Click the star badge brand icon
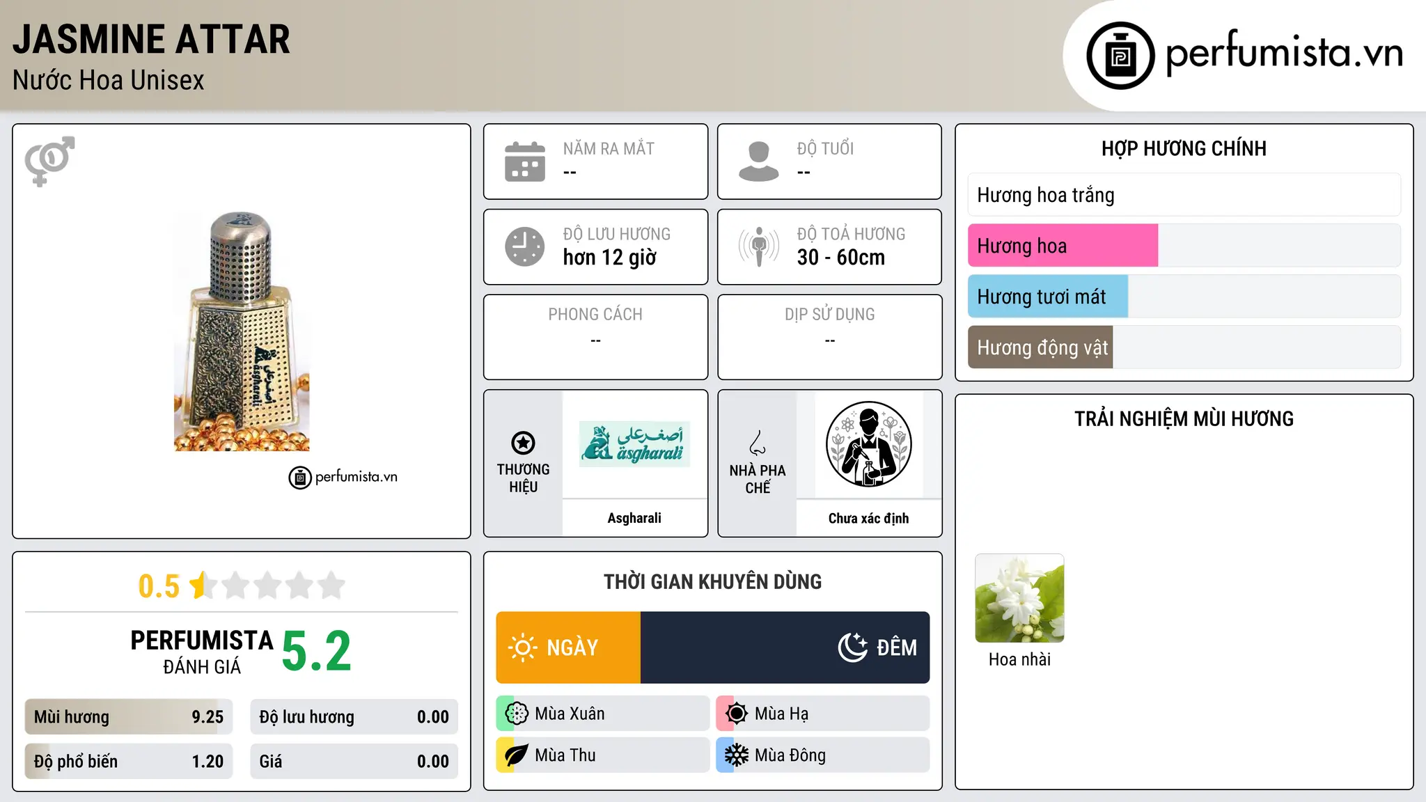Screen dimensions: 1426x802 [523, 443]
